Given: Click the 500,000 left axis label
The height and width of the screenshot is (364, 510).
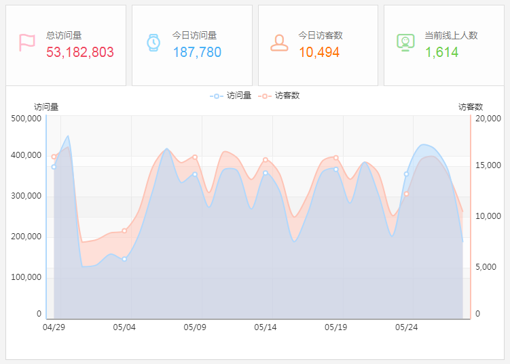Looking at the screenshot, I should point(26,119).
